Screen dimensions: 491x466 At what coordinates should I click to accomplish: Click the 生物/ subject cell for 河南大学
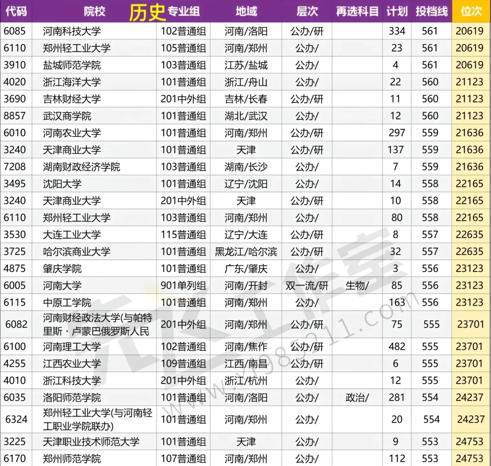(357, 285)
